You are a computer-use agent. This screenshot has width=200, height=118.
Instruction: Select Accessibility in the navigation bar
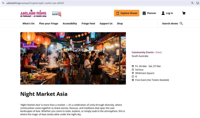(70, 24)
